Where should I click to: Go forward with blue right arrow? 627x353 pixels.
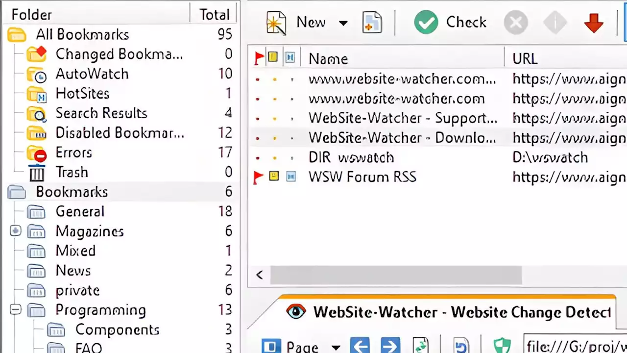tap(390, 346)
